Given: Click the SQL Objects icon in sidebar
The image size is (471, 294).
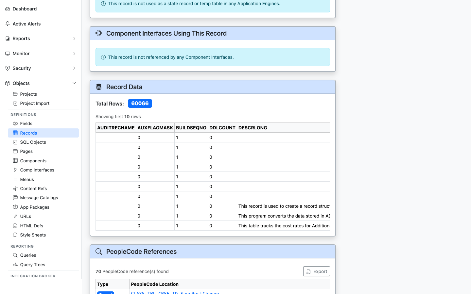Looking at the screenshot, I should [x=15, y=142].
